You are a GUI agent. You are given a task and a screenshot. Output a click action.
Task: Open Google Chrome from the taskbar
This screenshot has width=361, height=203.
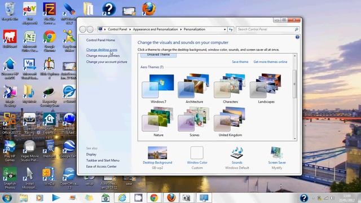point(154,198)
